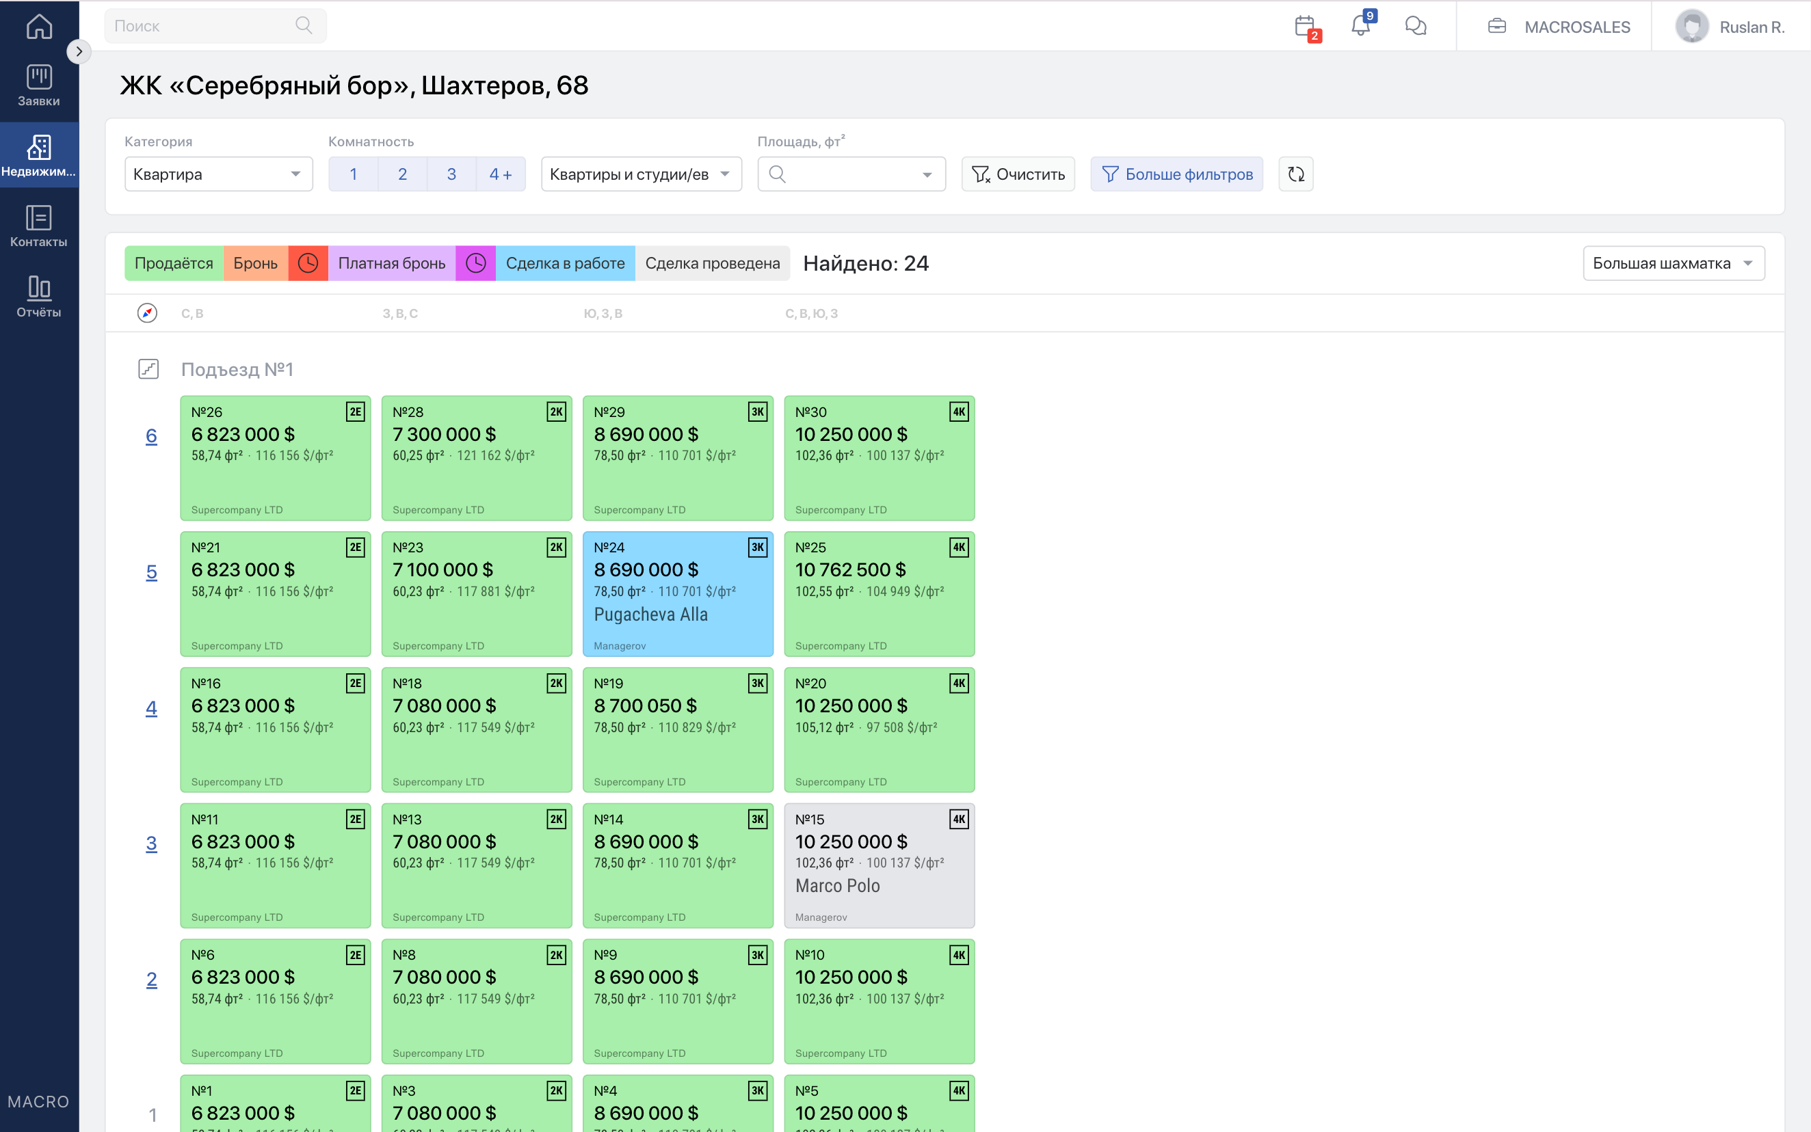The image size is (1811, 1132).
Task: Click the red expiring booking clock icon
Action: [x=308, y=264]
